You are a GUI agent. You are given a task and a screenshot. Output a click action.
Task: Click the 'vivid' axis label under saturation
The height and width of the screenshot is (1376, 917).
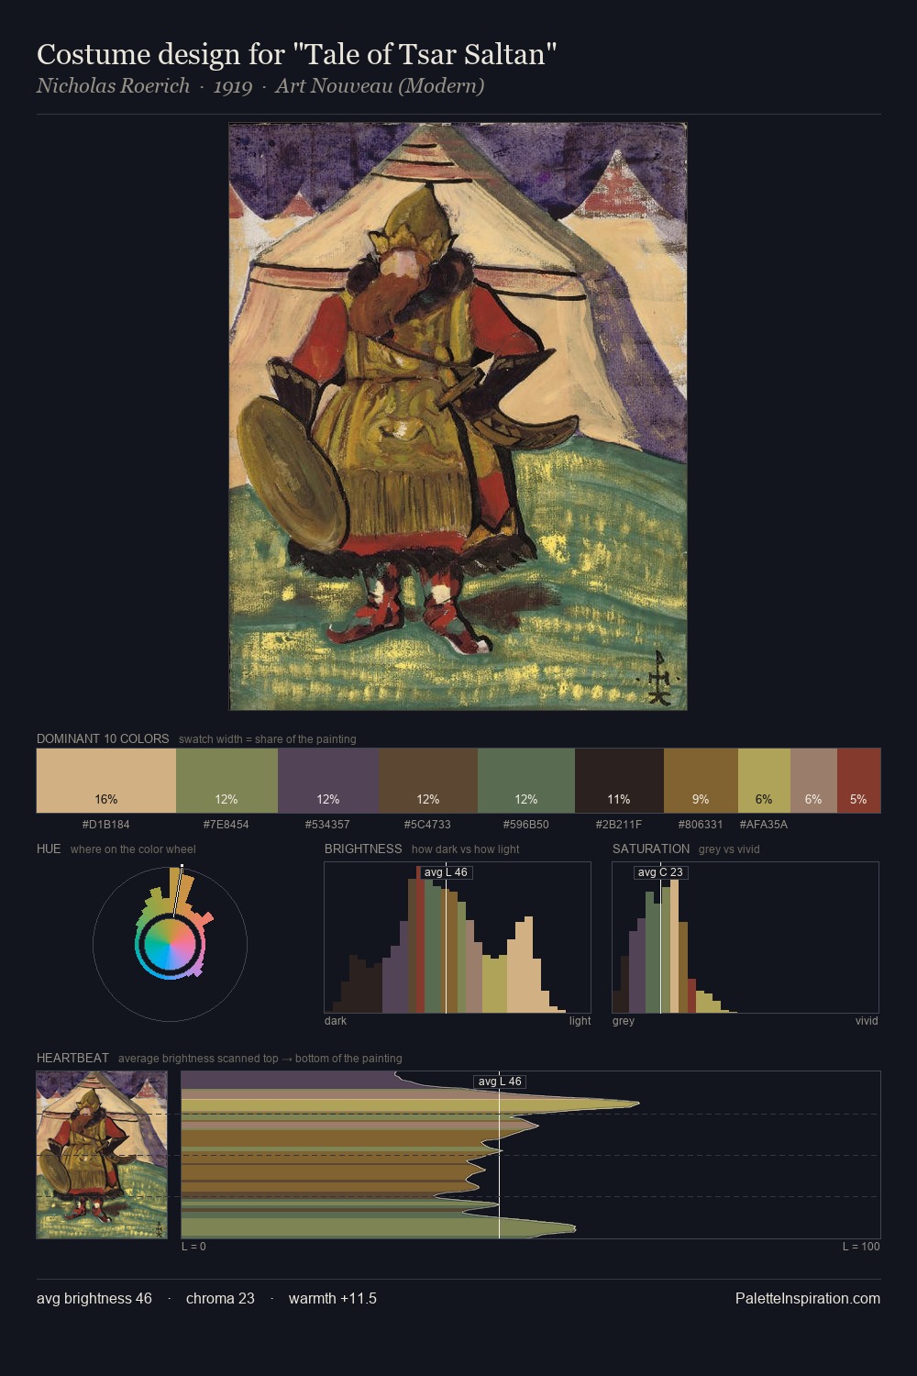[x=867, y=1021]
